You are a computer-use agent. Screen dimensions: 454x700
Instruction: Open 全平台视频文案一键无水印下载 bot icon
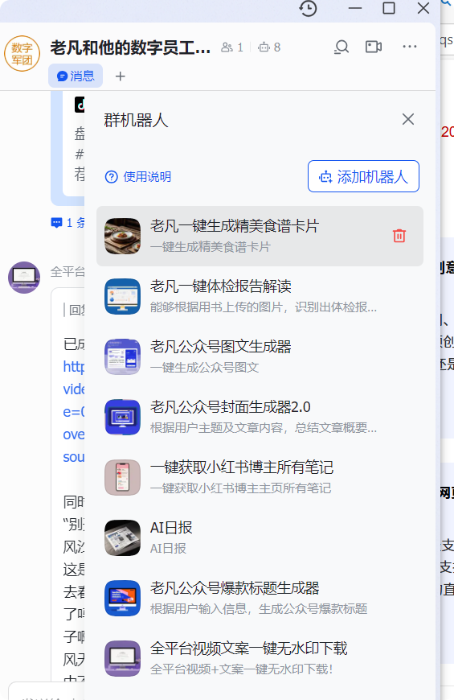pyautogui.click(x=123, y=658)
